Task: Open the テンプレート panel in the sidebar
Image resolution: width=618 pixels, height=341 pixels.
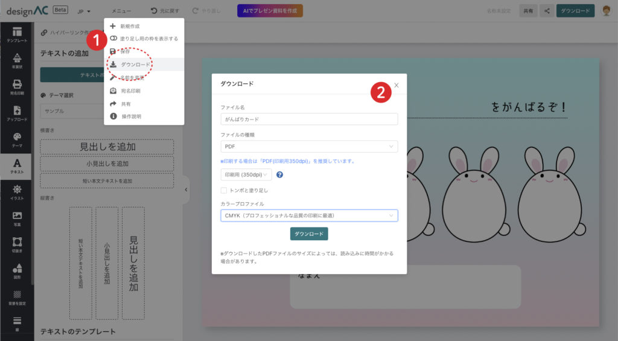Action: point(17,34)
